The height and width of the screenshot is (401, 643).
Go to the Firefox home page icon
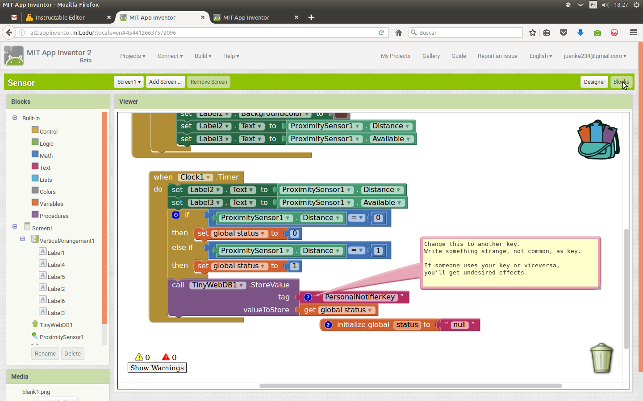point(399,33)
